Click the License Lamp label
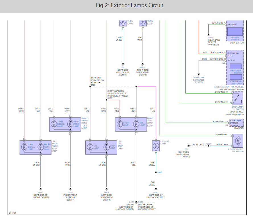The image size is (253, 223). 164,143
